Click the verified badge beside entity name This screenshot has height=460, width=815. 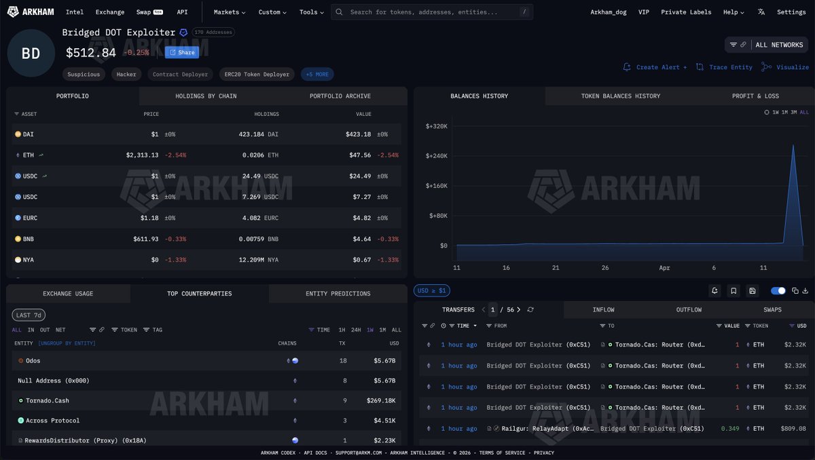183,33
